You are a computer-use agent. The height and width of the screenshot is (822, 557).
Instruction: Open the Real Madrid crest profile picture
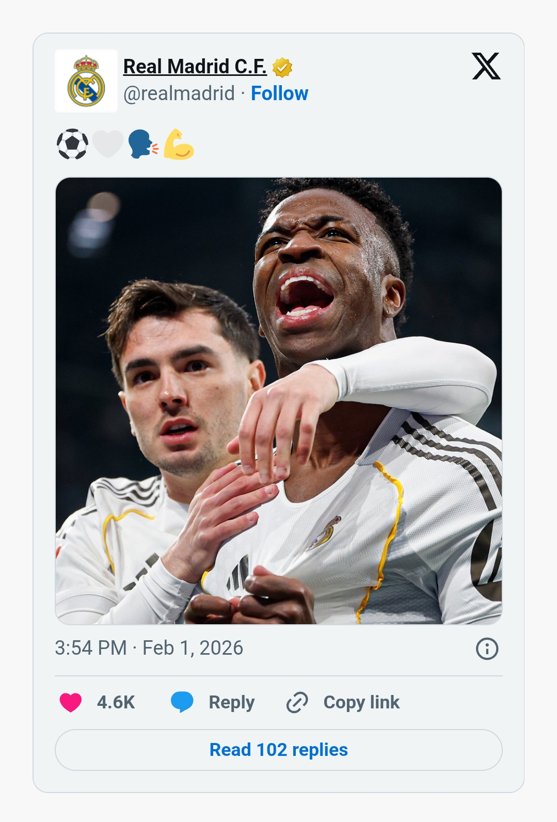pos(86,81)
